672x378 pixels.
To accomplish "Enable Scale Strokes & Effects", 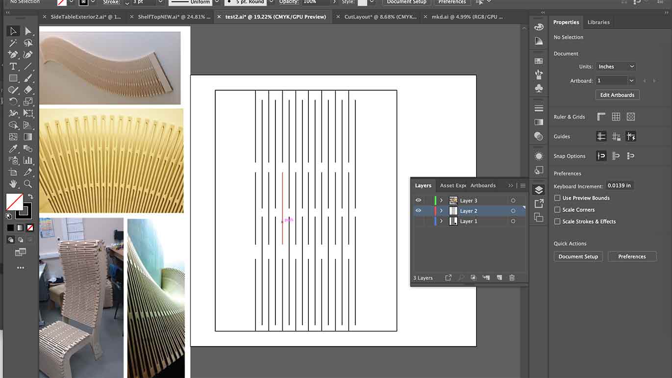I will coord(557,222).
